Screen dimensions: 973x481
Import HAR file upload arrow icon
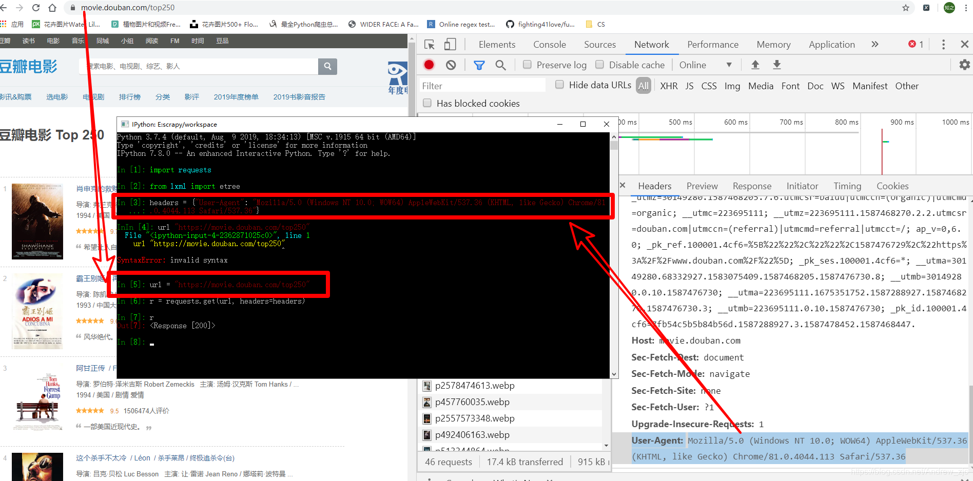pos(755,65)
